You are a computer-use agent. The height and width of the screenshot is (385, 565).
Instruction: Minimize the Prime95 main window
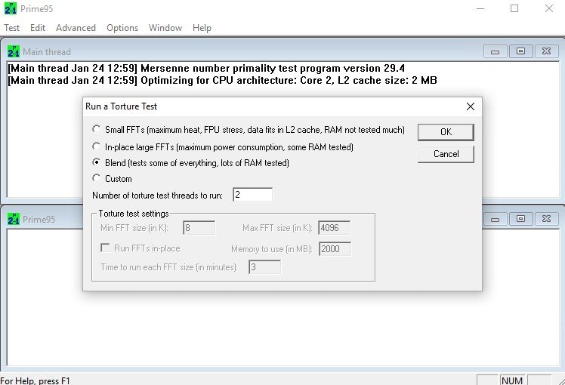[480, 8]
